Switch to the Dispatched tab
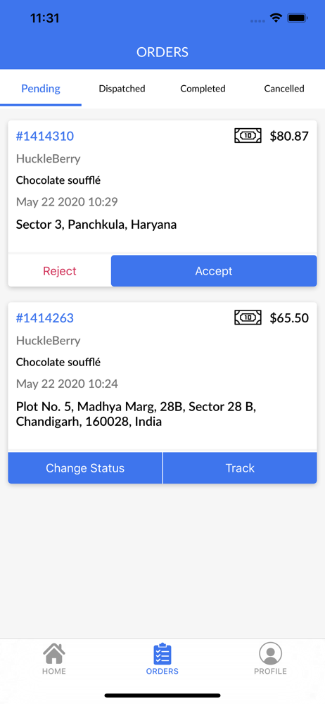This screenshot has height=704, width=325. [x=122, y=89]
